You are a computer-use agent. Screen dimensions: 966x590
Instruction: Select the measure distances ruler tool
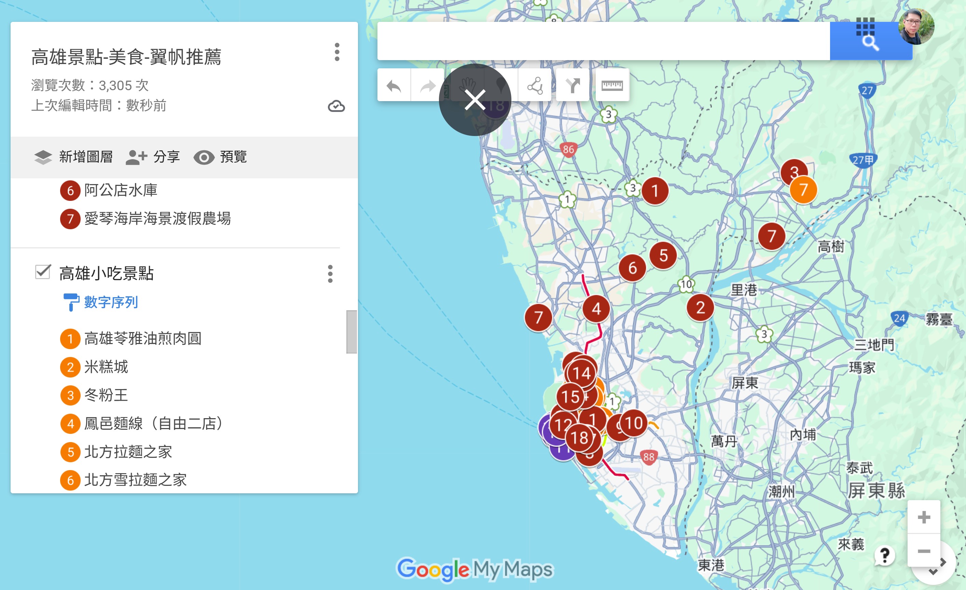tap(612, 85)
